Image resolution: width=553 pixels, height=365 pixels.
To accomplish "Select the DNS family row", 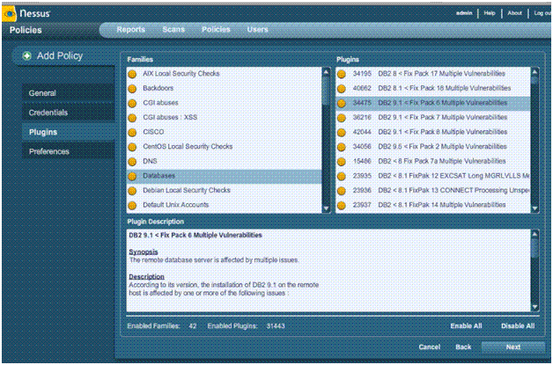I will tap(225, 161).
